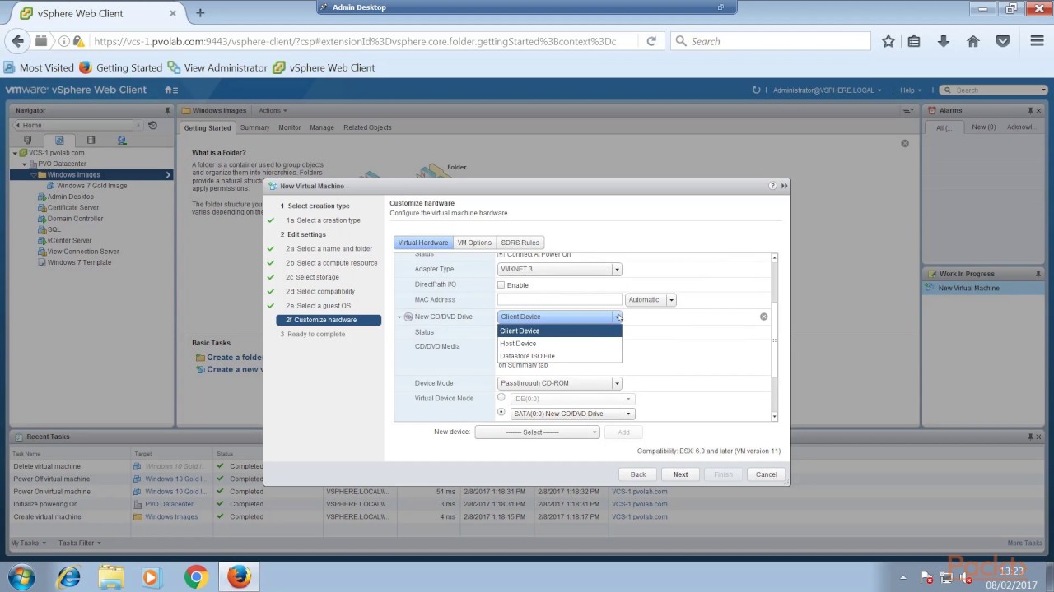Click More Tasks link
This screenshot has width=1054, height=592.
[x=1025, y=543]
